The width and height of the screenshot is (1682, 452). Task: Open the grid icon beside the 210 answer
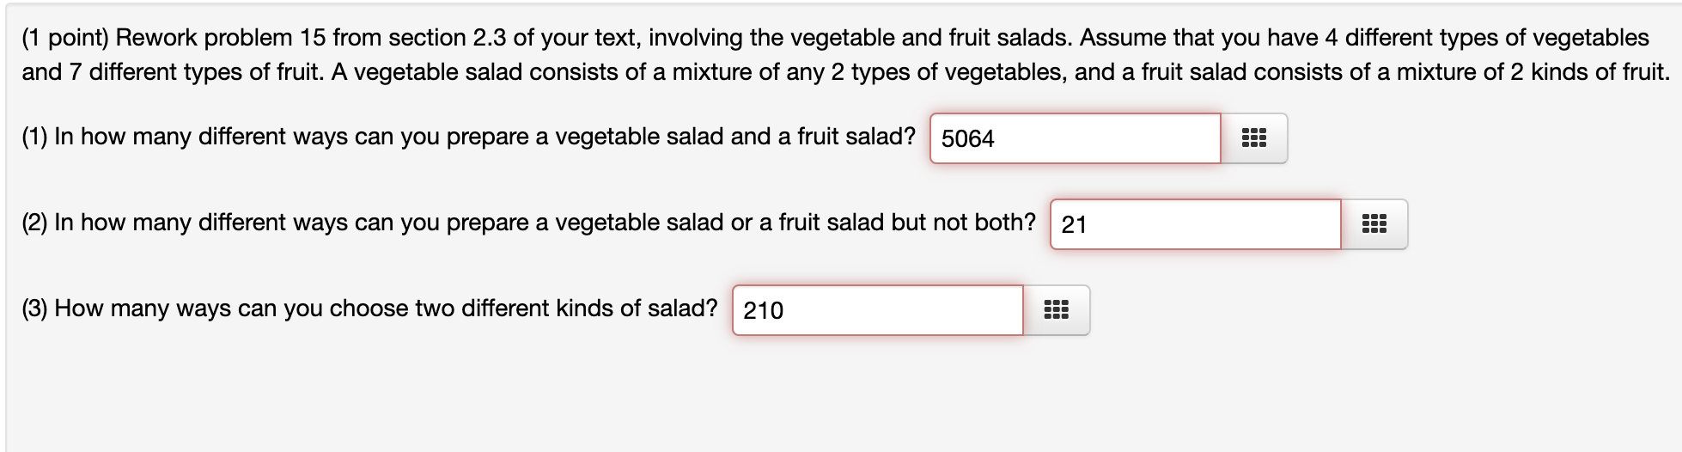[x=1056, y=310]
